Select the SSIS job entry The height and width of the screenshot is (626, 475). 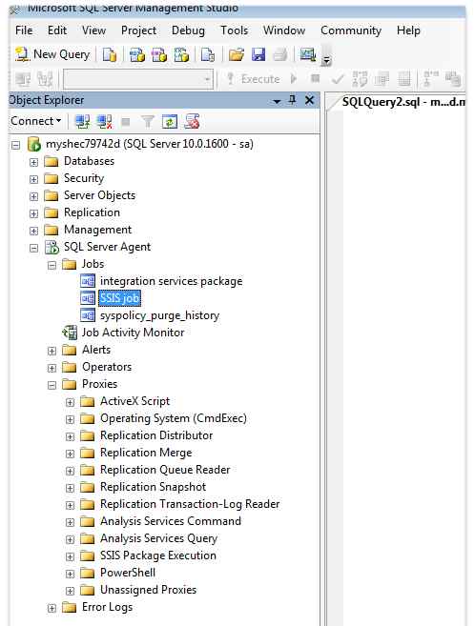click(x=119, y=298)
